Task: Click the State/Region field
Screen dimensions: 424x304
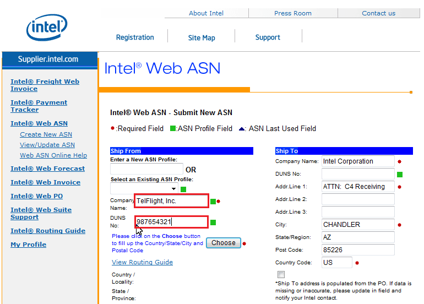Action: click(x=358, y=237)
